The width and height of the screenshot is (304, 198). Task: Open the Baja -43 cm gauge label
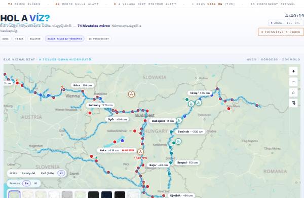pyautogui.click(x=159, y=165)
